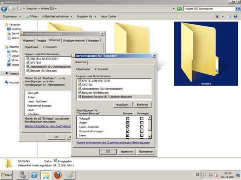
Task: Open the Desktop favorite in the sidebar
Action: click(16, 29)
